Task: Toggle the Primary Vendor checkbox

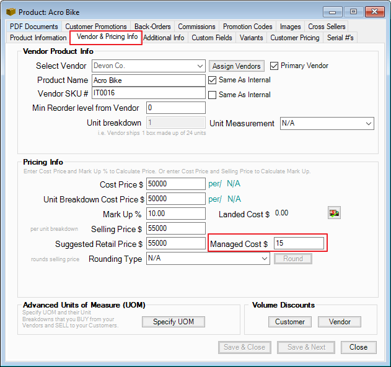Action: click(x=275, y=66)
